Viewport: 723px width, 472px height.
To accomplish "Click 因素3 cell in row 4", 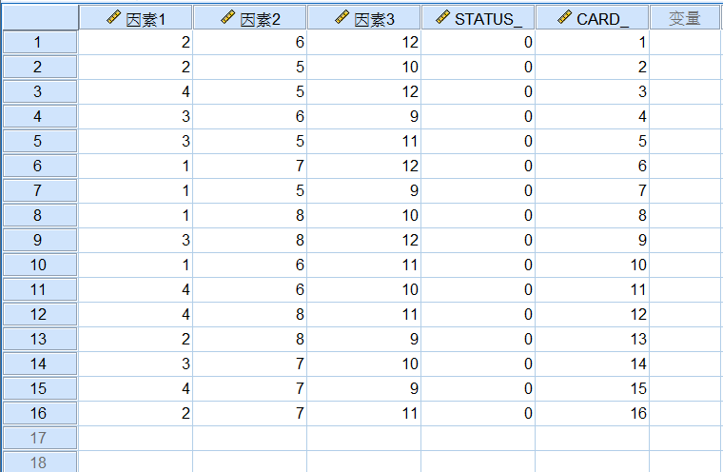I will (x=364, y=116).
